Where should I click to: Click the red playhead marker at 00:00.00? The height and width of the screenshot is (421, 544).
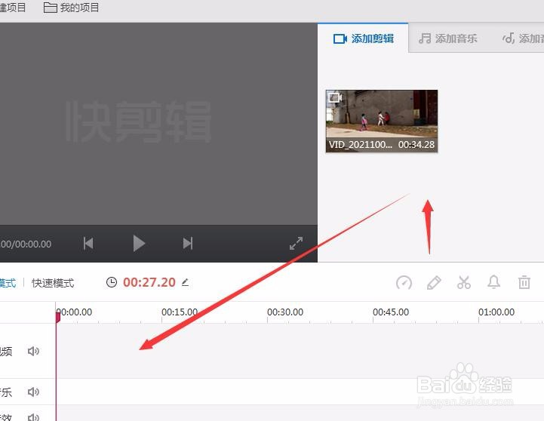tap(58, 318)
